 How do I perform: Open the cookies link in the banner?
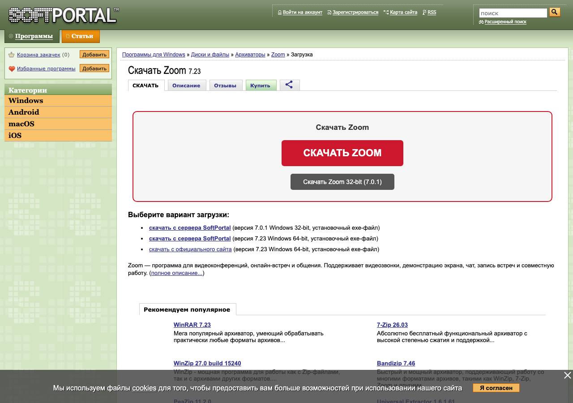[x=144, y=388]
